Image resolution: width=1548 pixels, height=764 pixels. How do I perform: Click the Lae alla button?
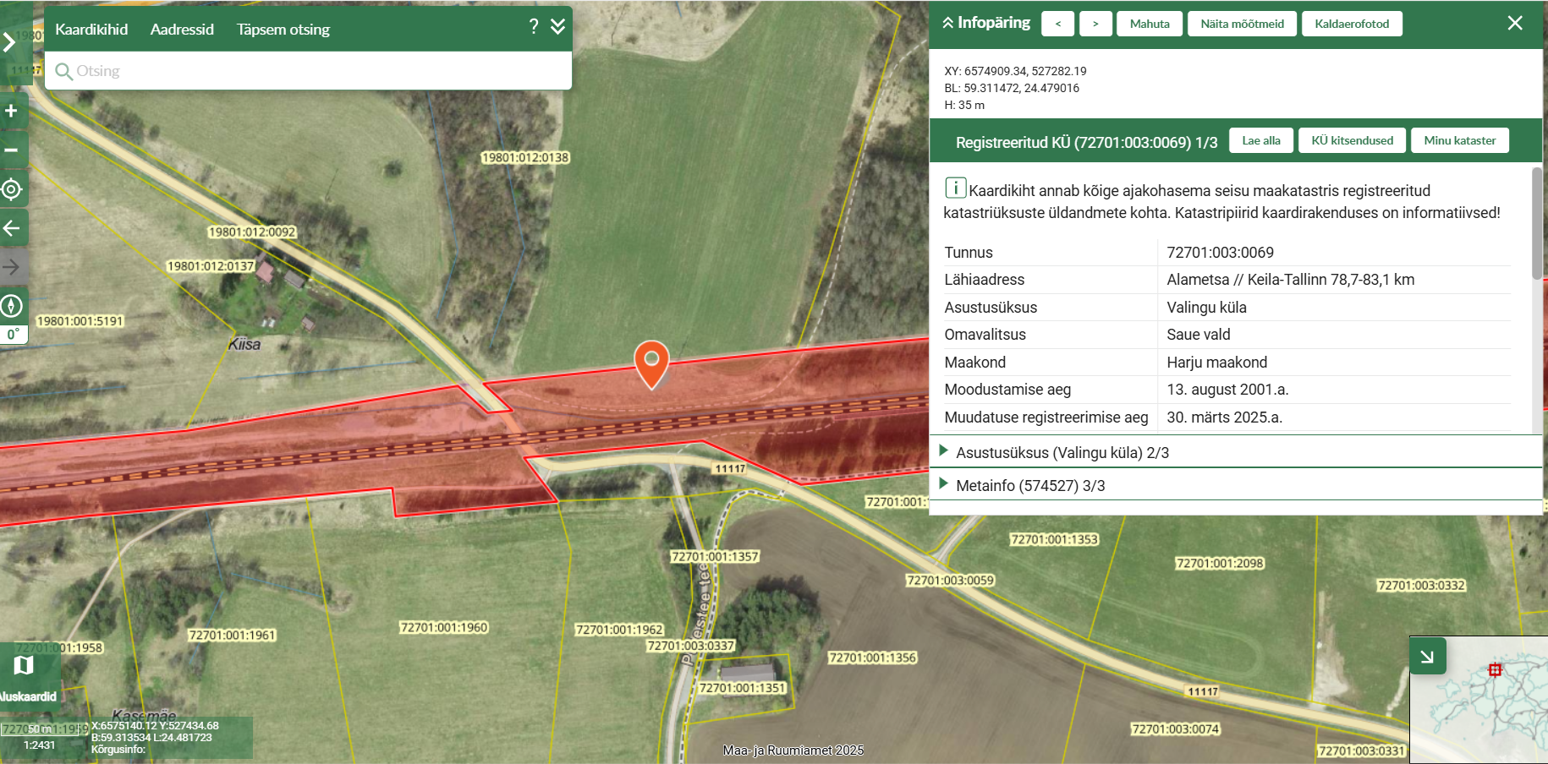coord(1260,141)
